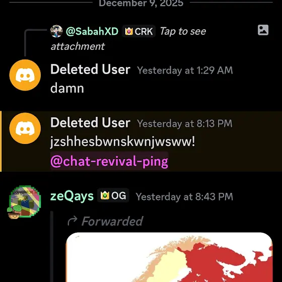Tap the Forwarded arrow icon
282x282 pixels.
(x=73, y=221)
